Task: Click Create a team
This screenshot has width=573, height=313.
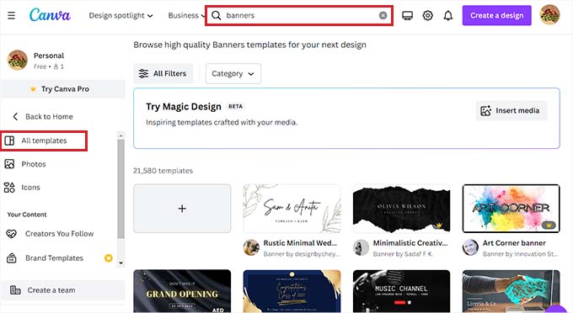Action: (x=63, y=290)
